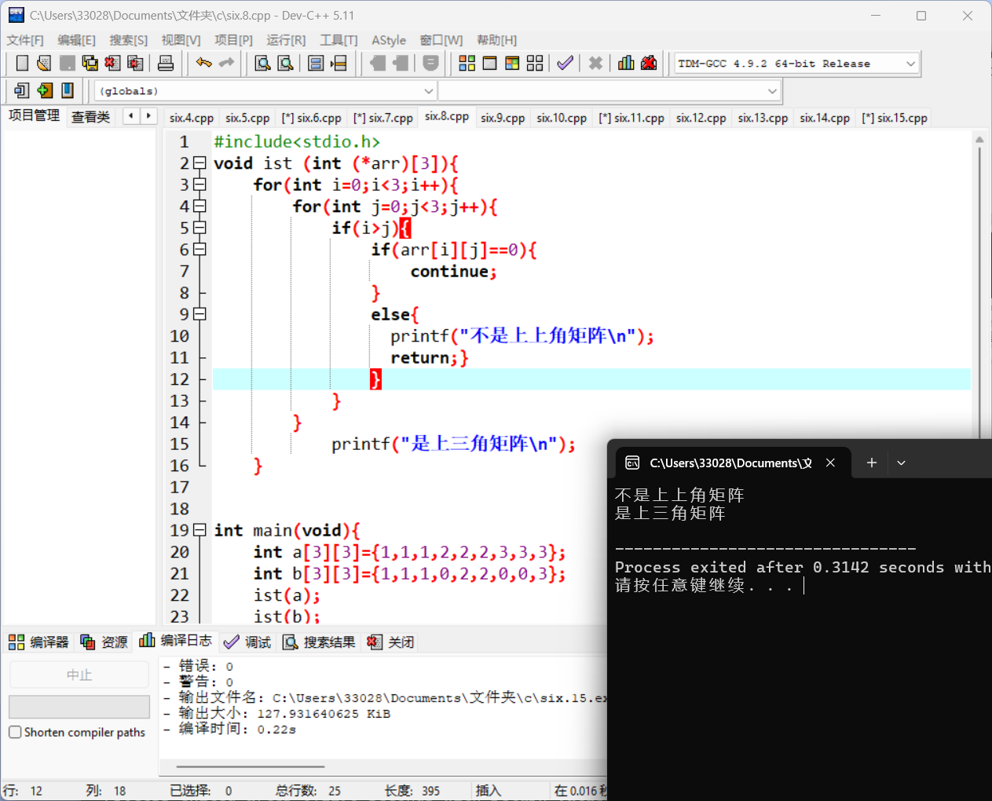Click the compile log horizontal scrollbar thumb
The width and height of the screenshot is (992, 801).
[251, 766]
